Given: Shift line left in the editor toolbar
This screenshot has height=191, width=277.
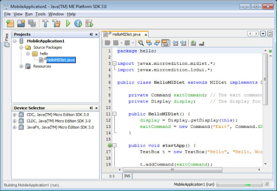Looking at the screenshot, I should [x=175, y=43].
